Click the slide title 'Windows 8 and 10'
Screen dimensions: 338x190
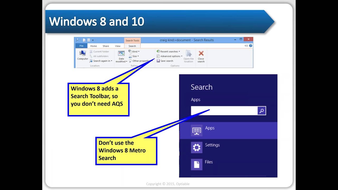tap(97, 22)
